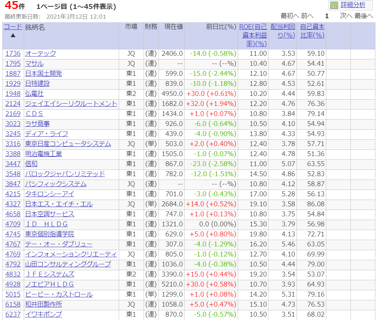
Task: Open stock code 4928
Action: point(13,284)
